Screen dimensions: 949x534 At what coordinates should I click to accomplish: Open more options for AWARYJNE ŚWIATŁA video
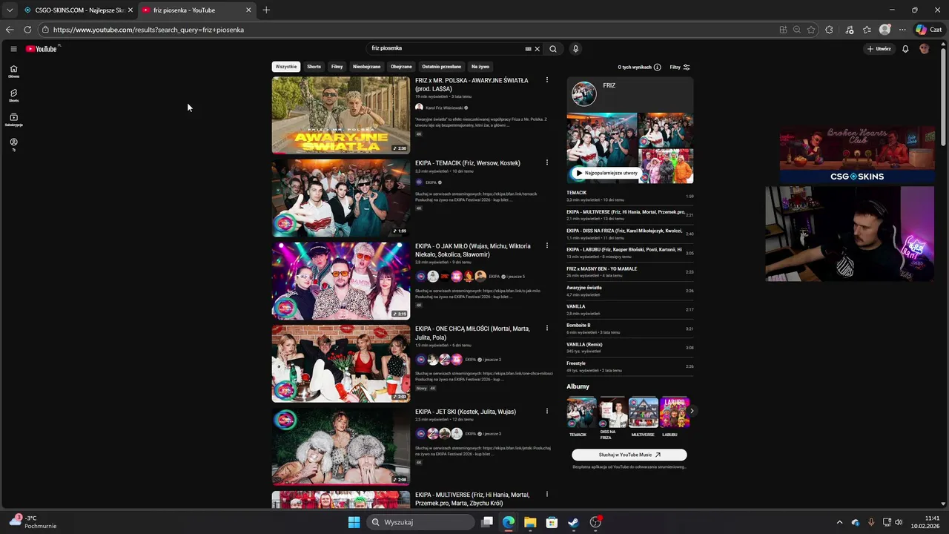coord(547,80)
